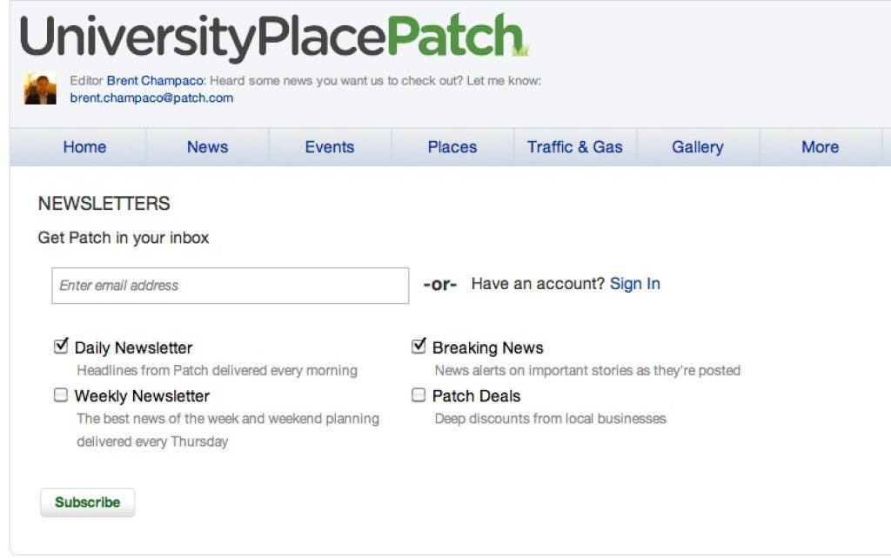The image size is (891, 560).
Task: Click the Sign In link
Action: tap(634, 284)
